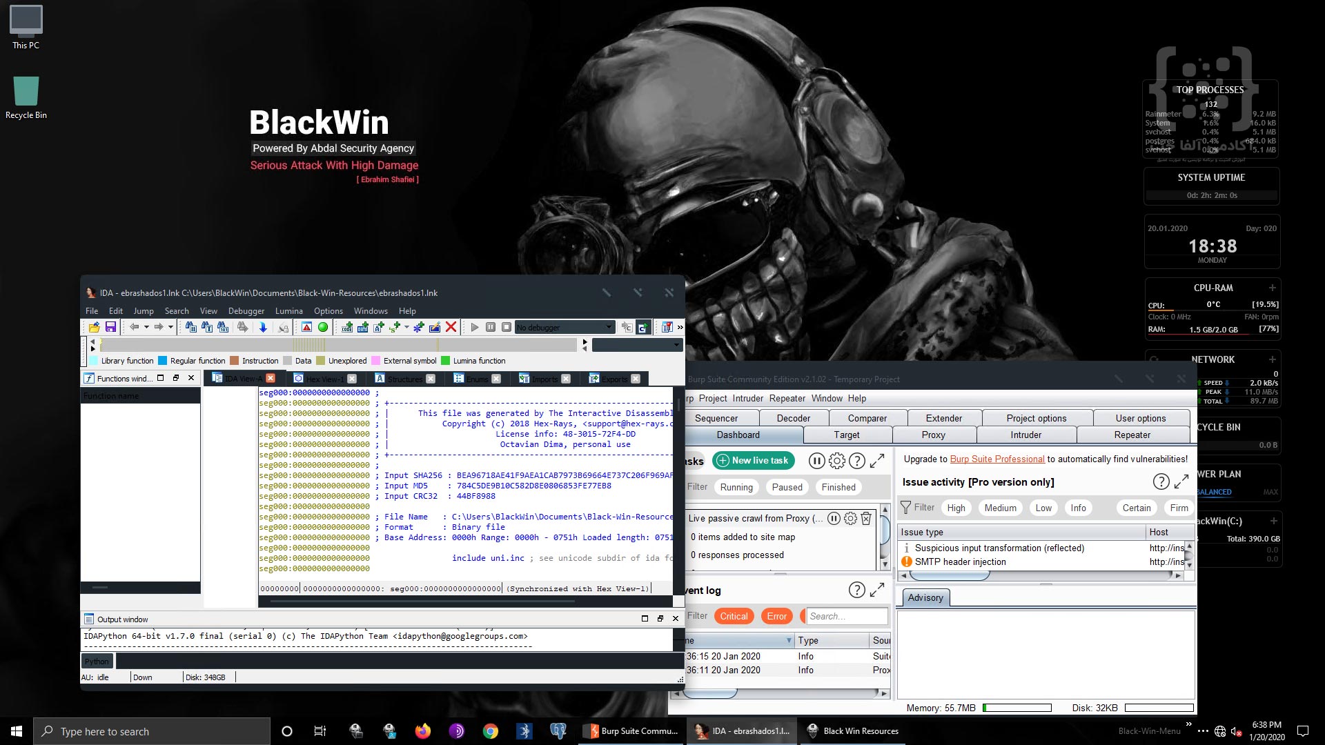Toggle the Running task filter
Screen dimensions: 1325x745
tap(736, 487)
